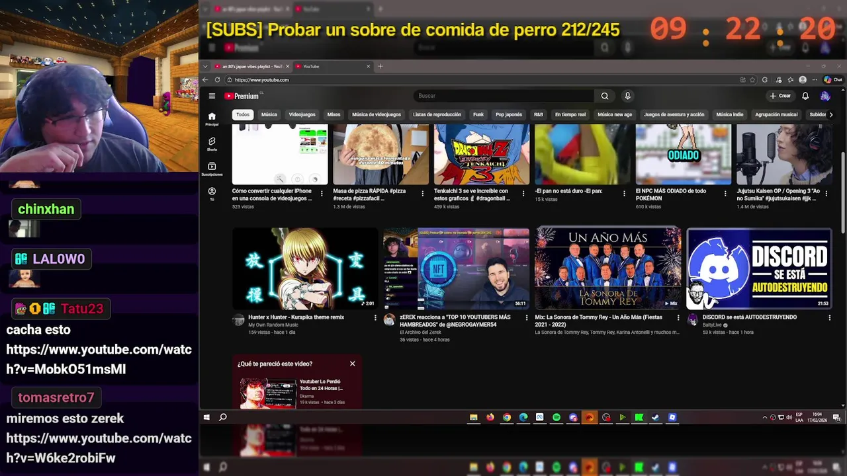Open the DISCORD se está AUTODESTRUYENDO thumbnail
The height and width of the screenshot is (476, 847).
(759, 268)
